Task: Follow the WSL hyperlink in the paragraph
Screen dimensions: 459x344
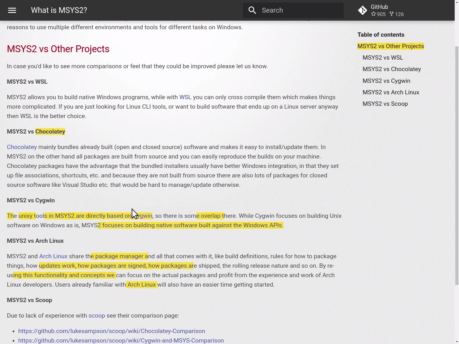Action: (185, 97)
